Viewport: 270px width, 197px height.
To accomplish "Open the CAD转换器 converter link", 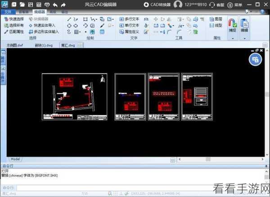I will coord(157,4).
